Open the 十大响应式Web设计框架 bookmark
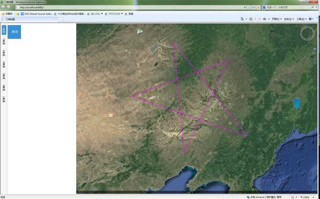This screenshot has width=320, height=199. pyautogui.click(x=70, y=14)
